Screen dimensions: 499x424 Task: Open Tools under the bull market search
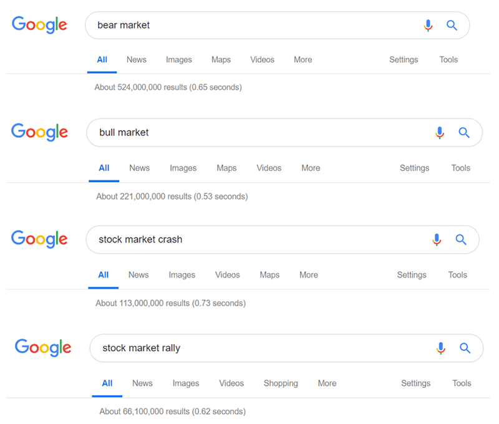click(460, 168)
